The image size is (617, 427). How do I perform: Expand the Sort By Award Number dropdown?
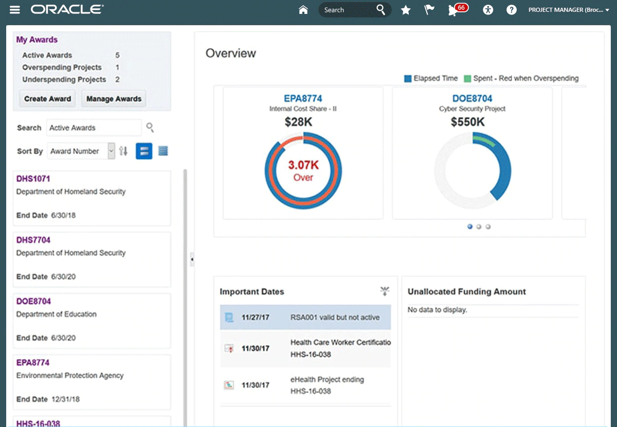click(111, 151)
